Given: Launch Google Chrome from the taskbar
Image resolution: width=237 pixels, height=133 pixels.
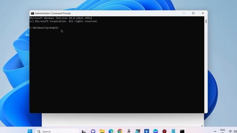Looking at the screenshot, I should (120, 131).
